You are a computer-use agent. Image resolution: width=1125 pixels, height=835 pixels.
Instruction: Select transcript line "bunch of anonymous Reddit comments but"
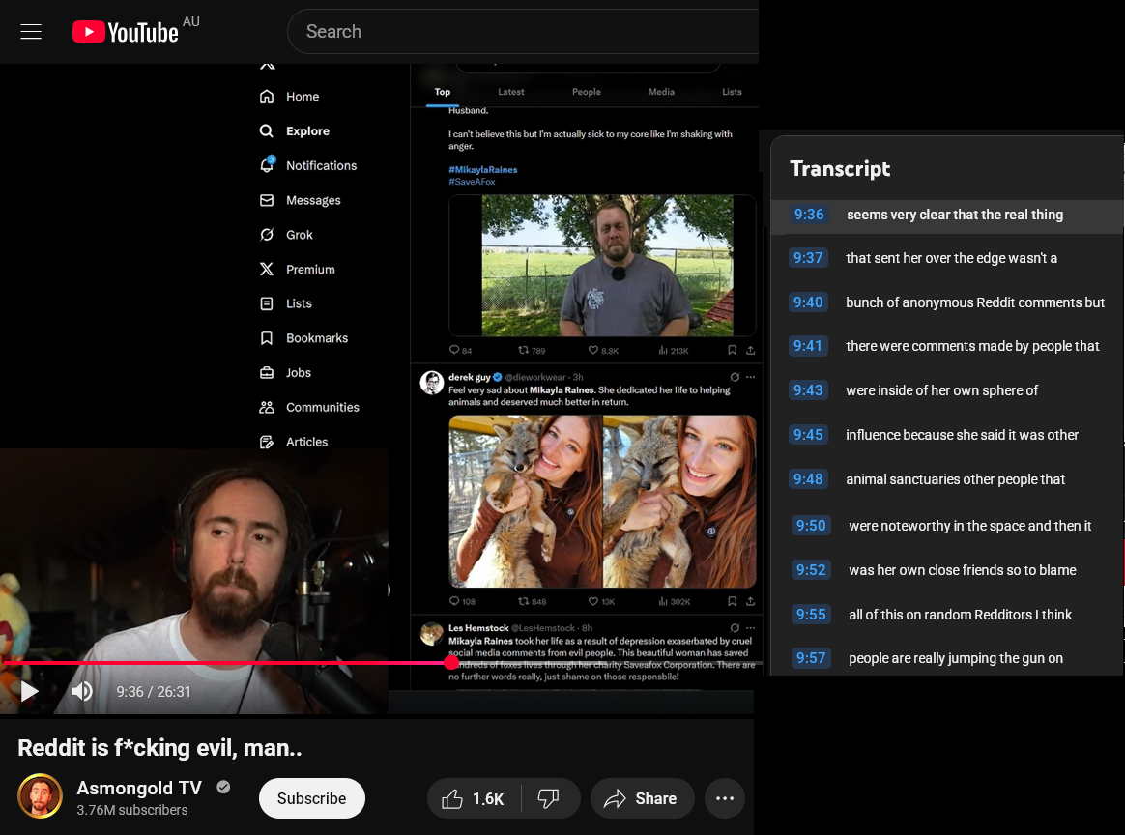pyautogui.click(x=975, y=302)
